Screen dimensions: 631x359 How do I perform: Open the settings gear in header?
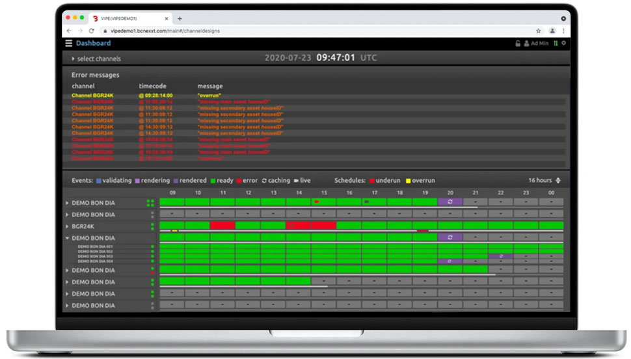(564, 43)
